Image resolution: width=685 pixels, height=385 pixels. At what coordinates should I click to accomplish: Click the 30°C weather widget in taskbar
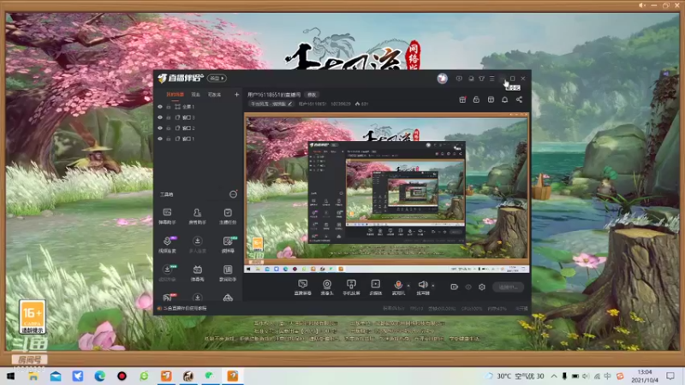(515, 376)
